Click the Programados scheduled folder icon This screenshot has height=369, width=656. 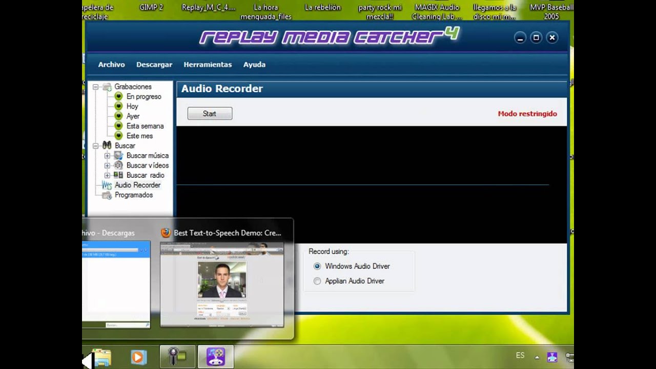[107, 195]
